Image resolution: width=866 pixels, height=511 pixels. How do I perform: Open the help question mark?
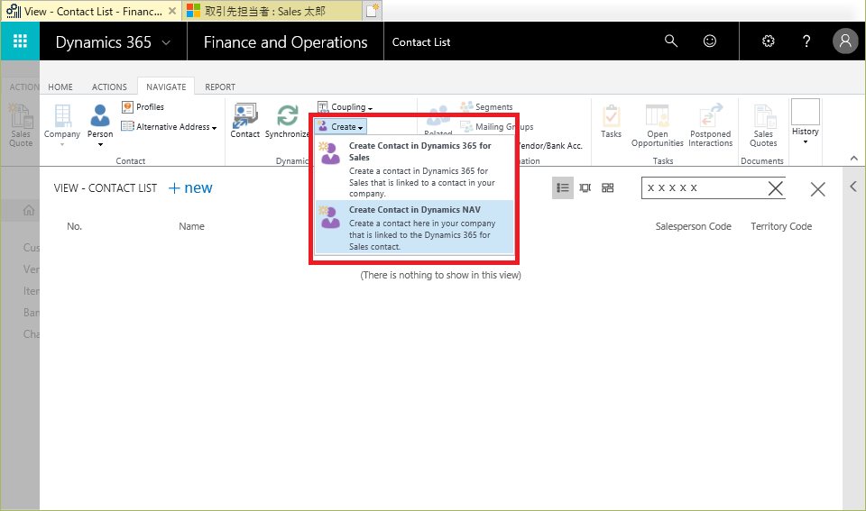(806, 41)
